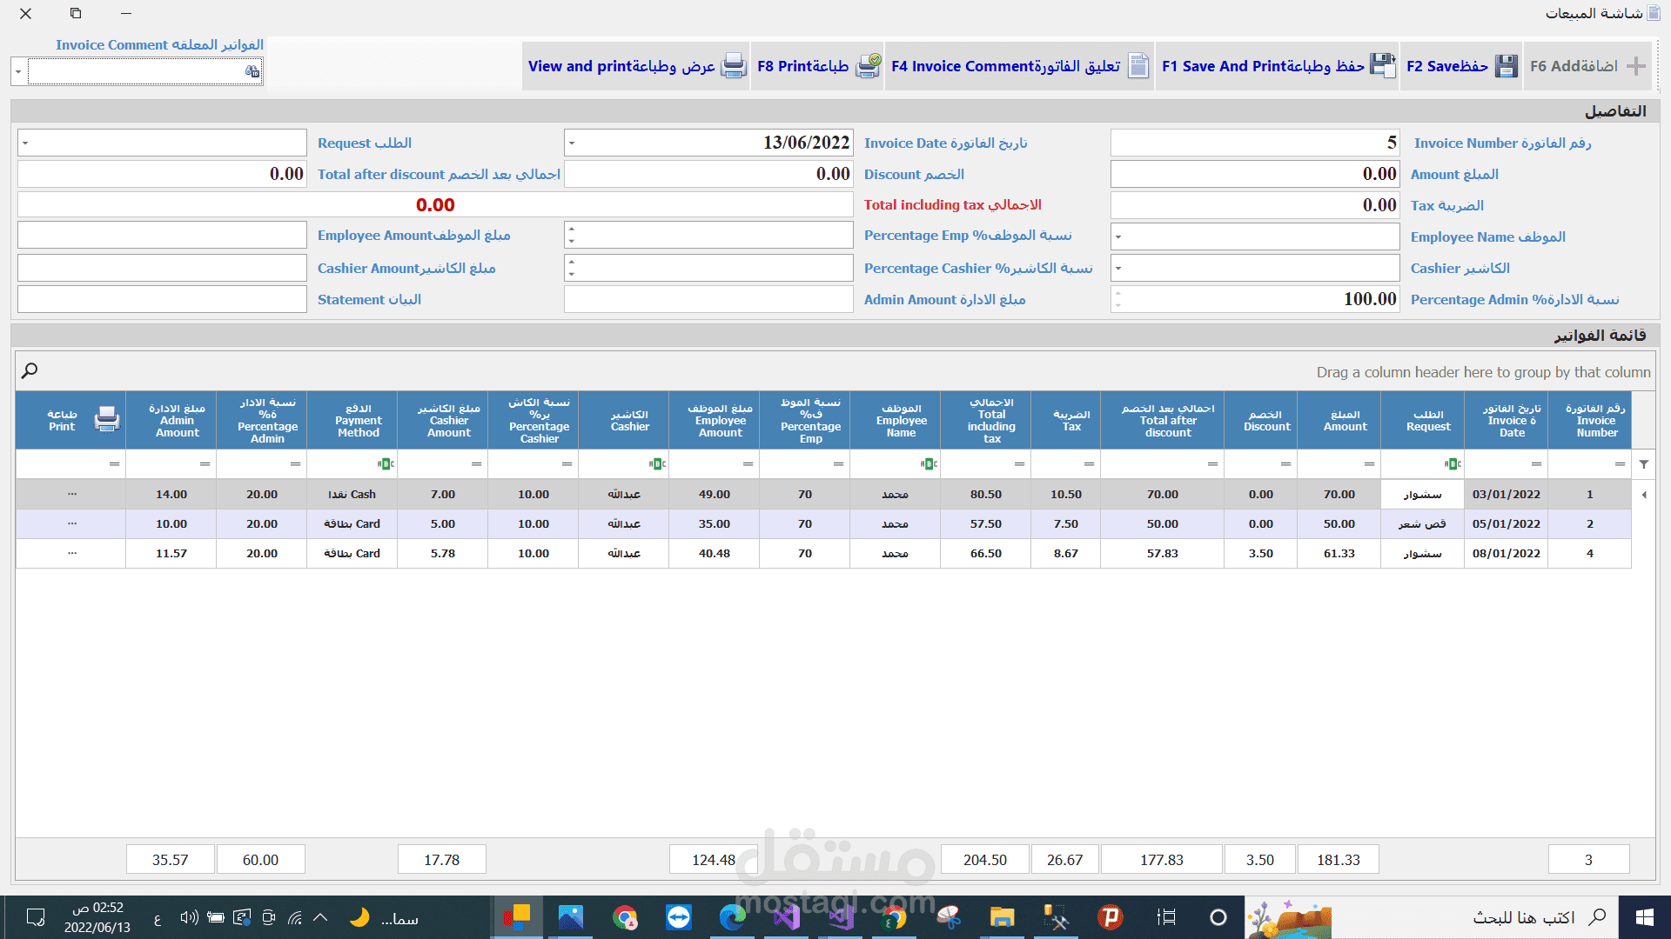Open the Employee Name dropdown
Viewport: 1671px width, 939px height.
coord(1118,236)
